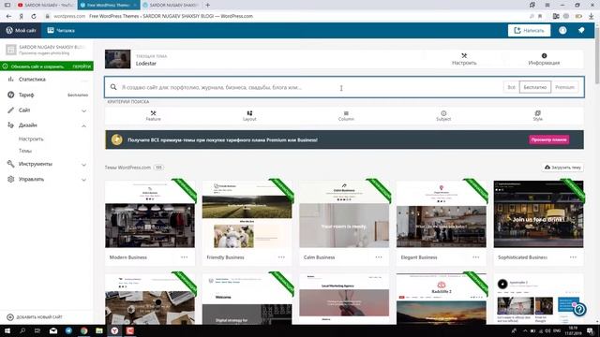Screen dimensions: 600x337
Task: Open the Feature search criterion
Action: coord(153,116)
